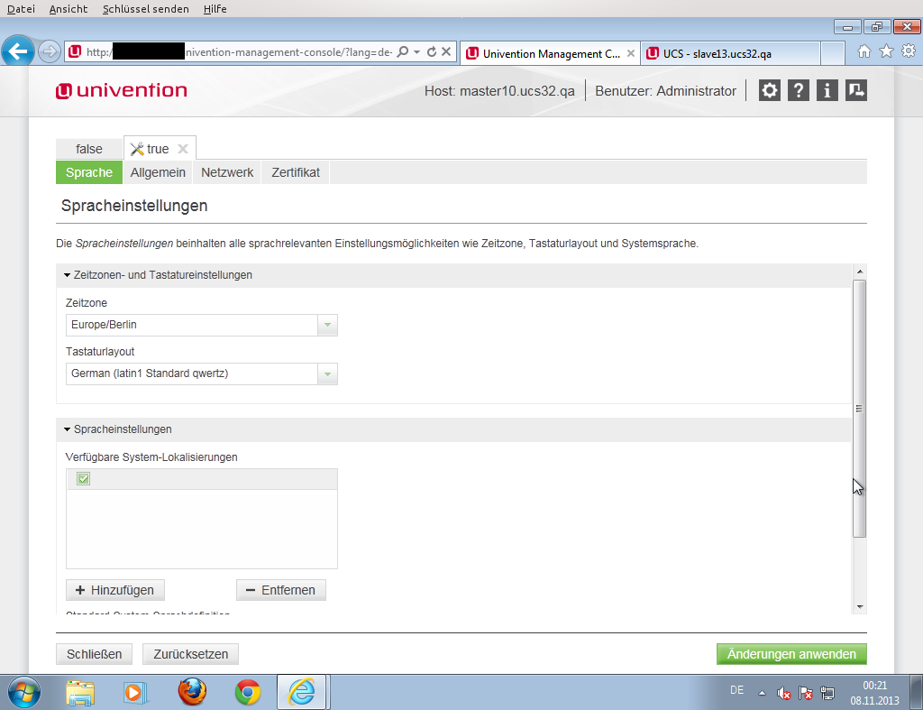Open the settings gear icon in header

(769, 90)
